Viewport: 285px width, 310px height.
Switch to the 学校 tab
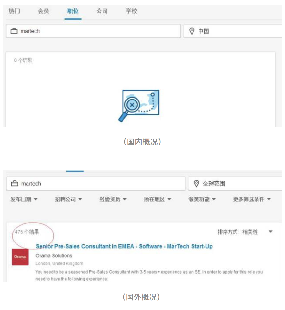(x=131, y=11)
